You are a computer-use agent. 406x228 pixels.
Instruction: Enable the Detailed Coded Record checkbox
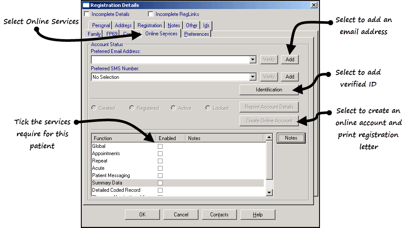coord(160,190)
